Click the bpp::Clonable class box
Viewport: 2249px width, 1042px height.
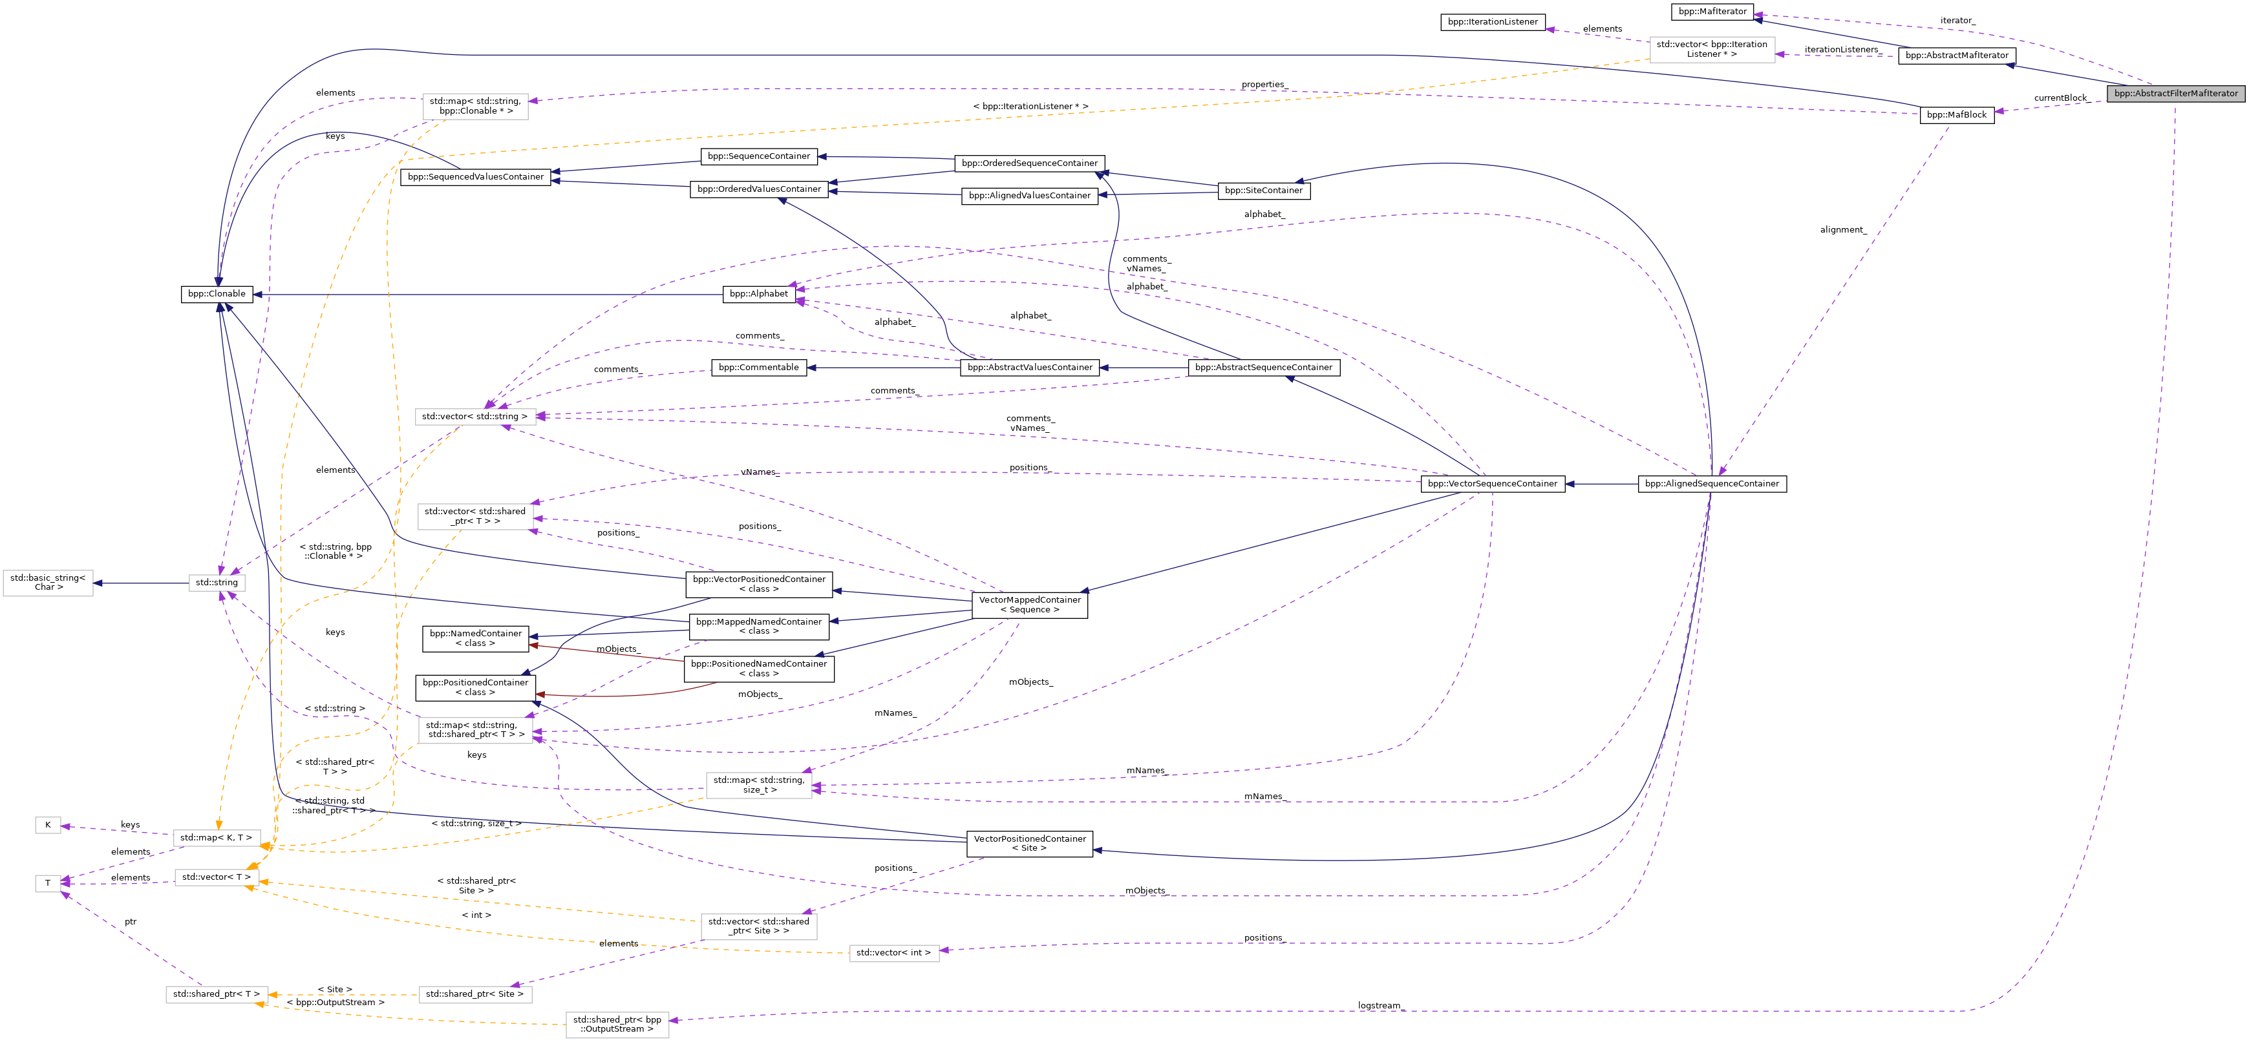point(217,294)
